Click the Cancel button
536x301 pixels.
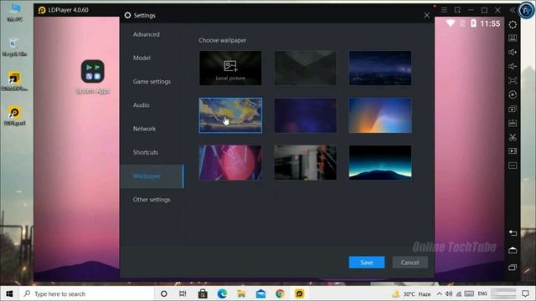[410, 263]
